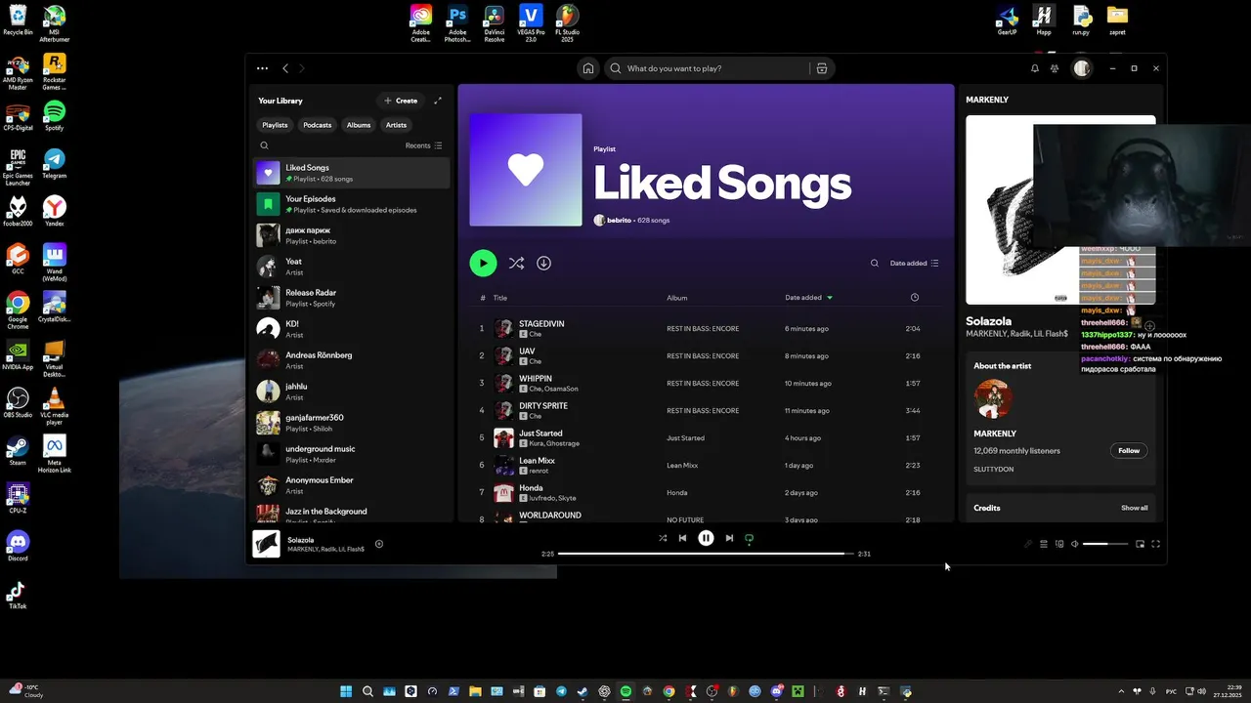The image size is (1251, 703).
Task: Open FL Studio 2025 desktop shortcut
Action: 567,22
